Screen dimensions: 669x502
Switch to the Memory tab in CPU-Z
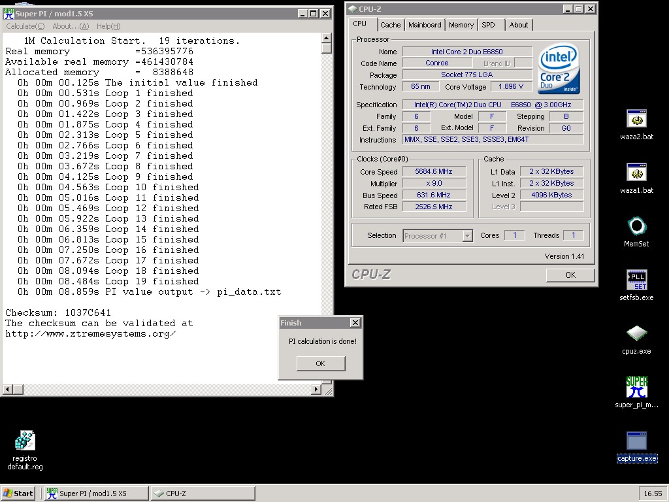pyautogui.click(x=461, y=25)
